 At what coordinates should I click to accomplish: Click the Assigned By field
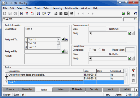click(x=43, y=51)
